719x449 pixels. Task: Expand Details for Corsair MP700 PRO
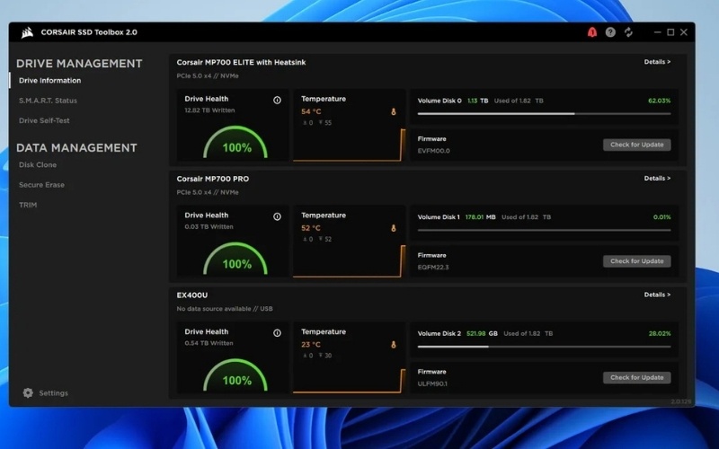(657, 179)
